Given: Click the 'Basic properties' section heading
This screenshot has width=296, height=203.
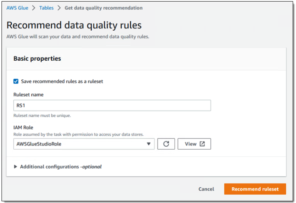Looking at the screenshot, I should (37, 59).
